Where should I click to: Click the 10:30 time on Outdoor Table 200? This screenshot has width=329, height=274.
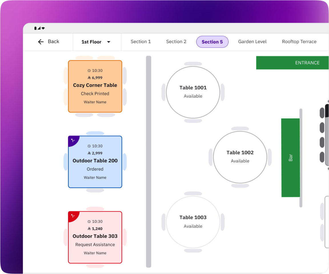coord(97,146)
